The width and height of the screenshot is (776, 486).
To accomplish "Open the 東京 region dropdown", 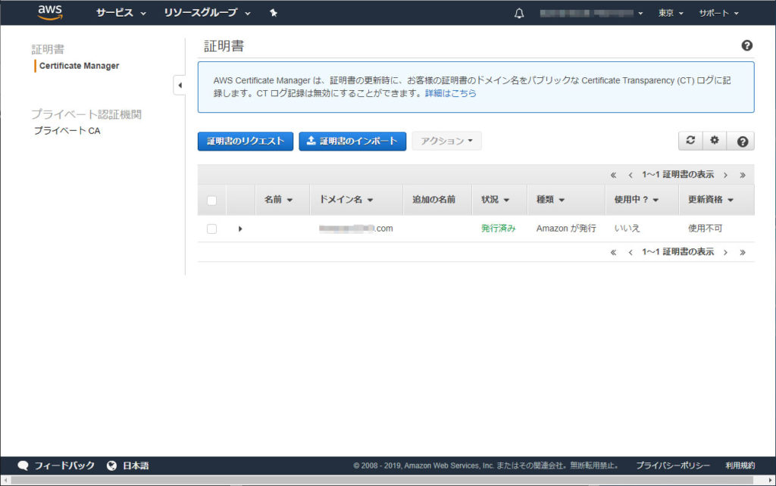I will (x=670, y=13).
